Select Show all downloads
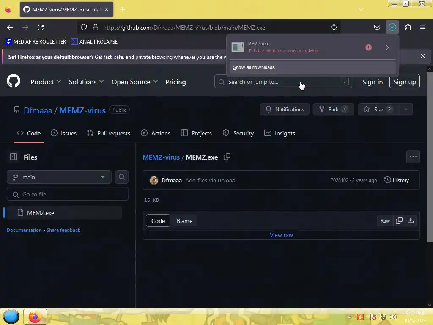 (312, 67)
